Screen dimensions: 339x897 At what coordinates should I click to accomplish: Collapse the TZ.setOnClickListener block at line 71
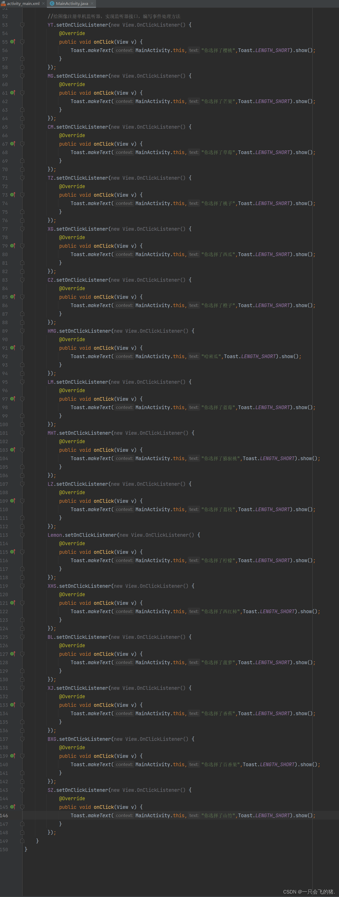(x=22, y=178)
